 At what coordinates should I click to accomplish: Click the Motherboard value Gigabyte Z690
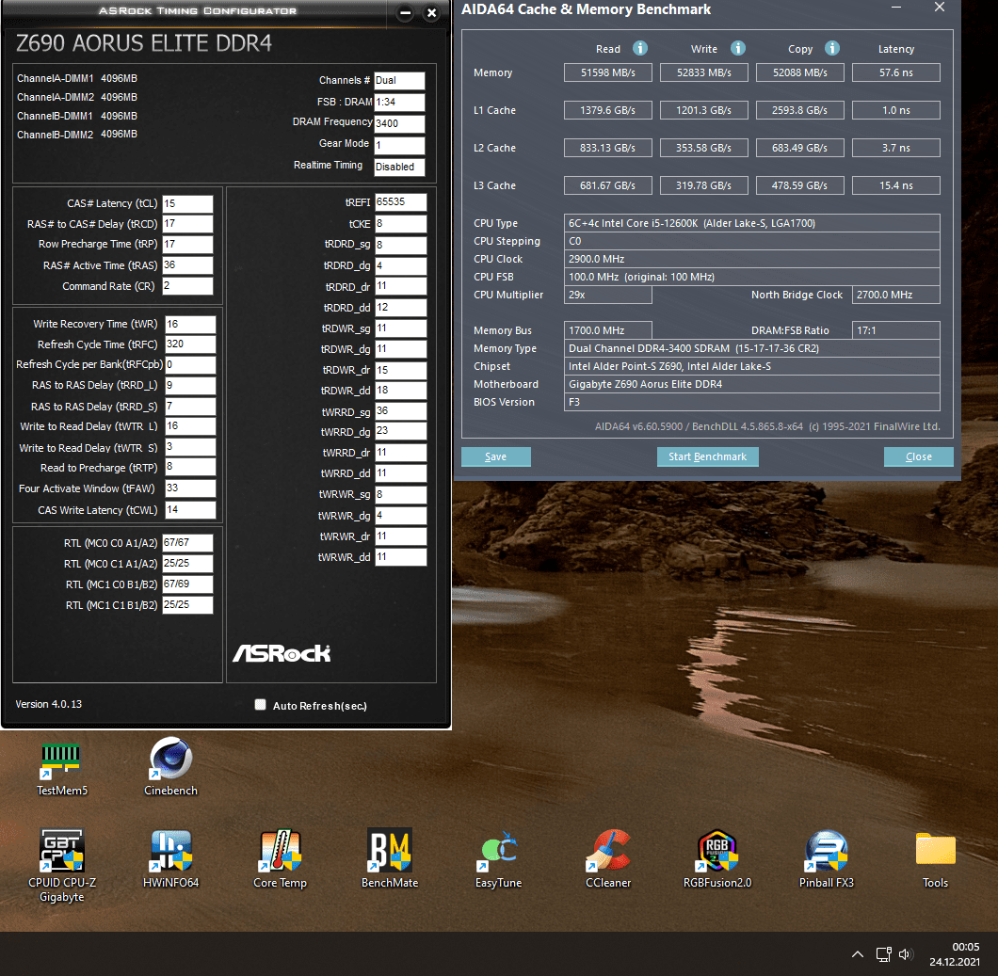tap(751, 384)
